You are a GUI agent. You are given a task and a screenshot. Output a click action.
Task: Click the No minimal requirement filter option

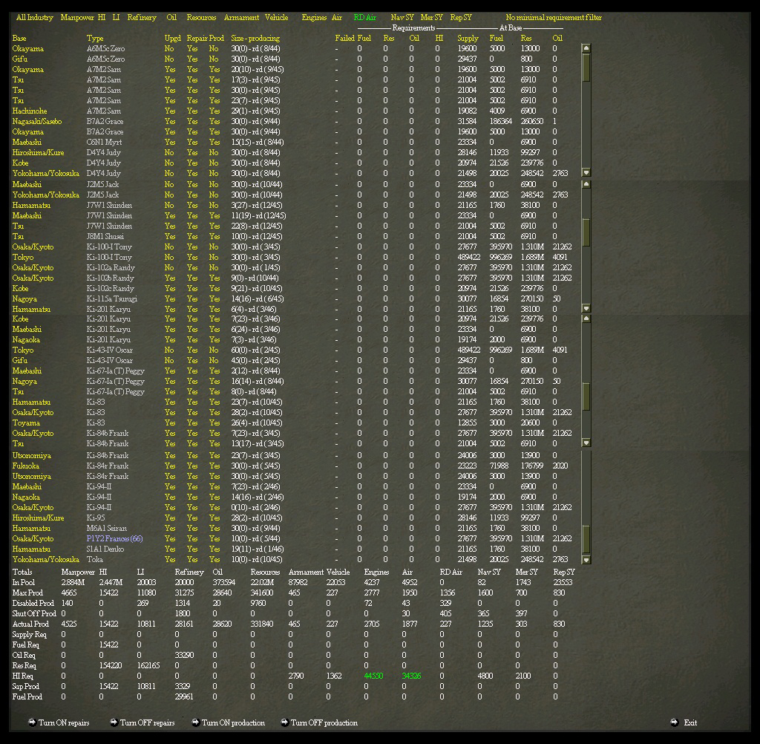point(554,18)
